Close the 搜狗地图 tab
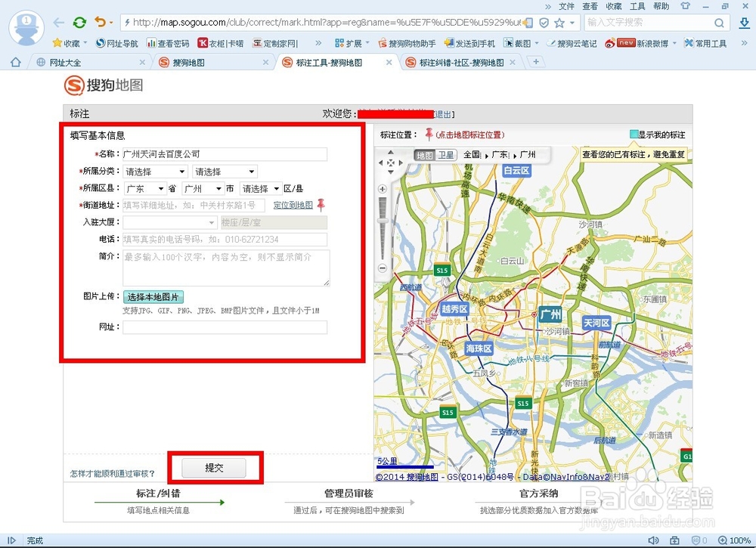 point(265,62)
